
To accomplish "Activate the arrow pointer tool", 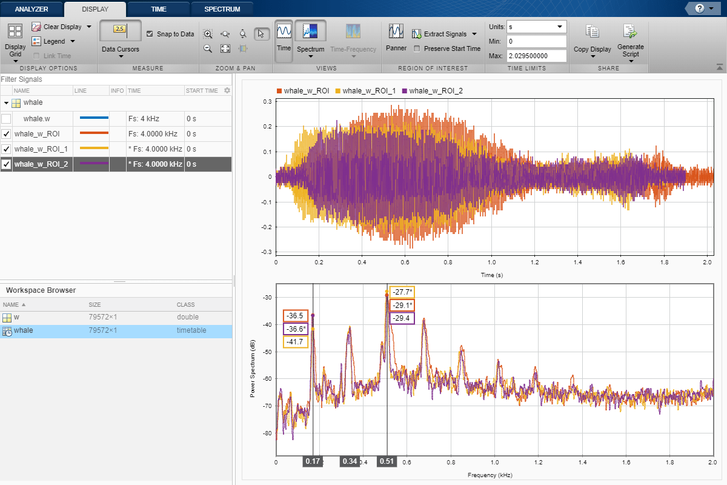I will pos(261,35).
